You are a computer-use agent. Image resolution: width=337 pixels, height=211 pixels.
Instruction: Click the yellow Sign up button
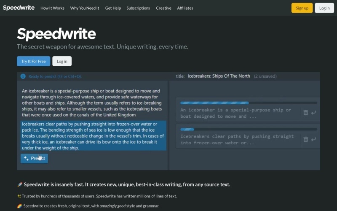(302, 8)
